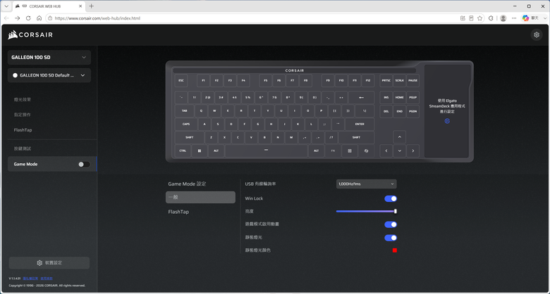The image size is (550, 294).
Task: Open 按鍵測試 in the sidebar
Action: [23, 148]
